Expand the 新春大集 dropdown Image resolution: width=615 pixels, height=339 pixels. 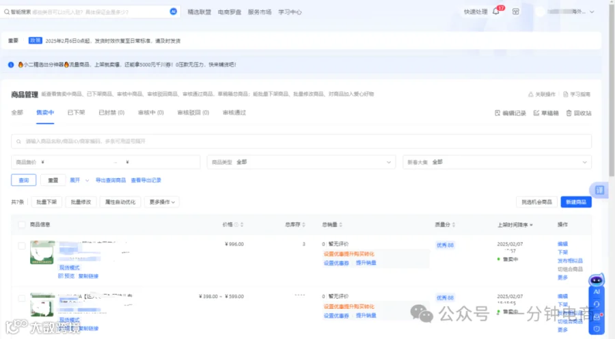pos(497,162)
